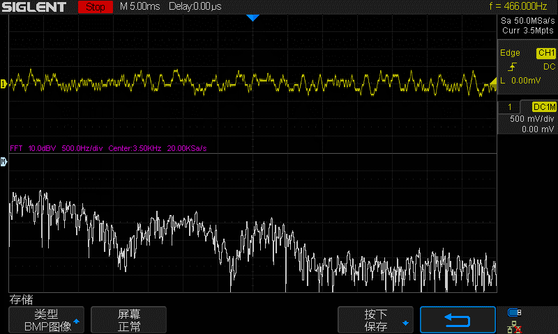Click the CH1 trigger source badge
Screen dimensions: 558x334
(x=545, y=53)
